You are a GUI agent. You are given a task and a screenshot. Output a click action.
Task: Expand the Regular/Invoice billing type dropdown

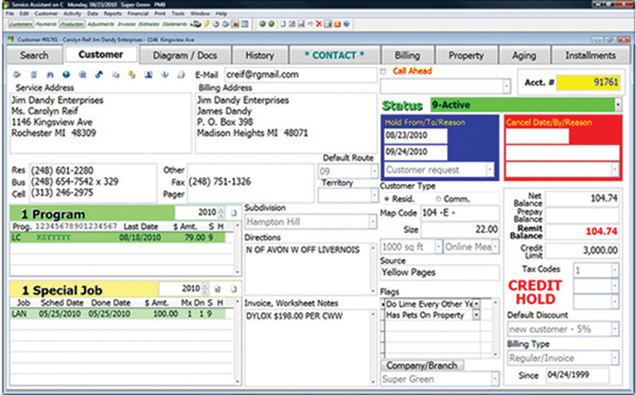[615, 358]
